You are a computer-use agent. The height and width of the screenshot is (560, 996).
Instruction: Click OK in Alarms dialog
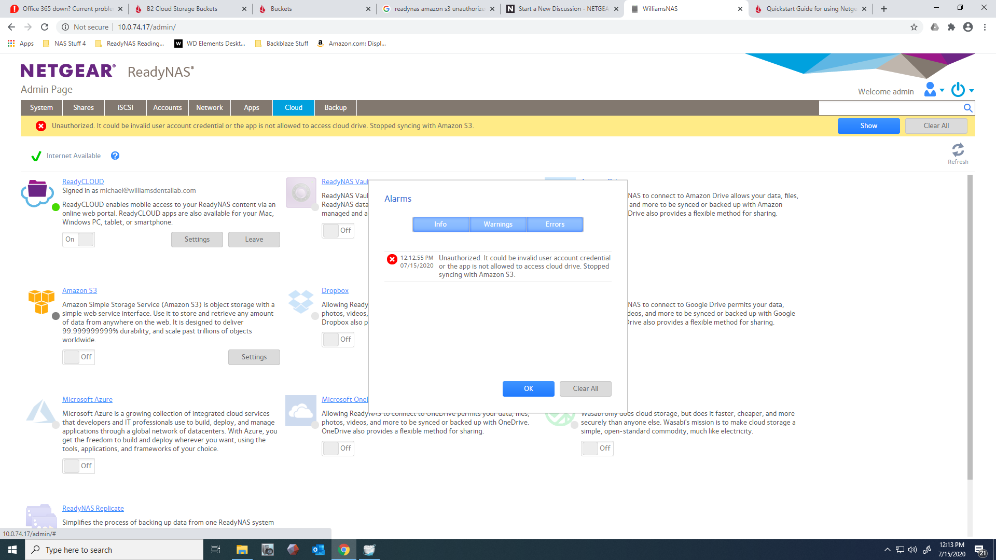[529, 389]
